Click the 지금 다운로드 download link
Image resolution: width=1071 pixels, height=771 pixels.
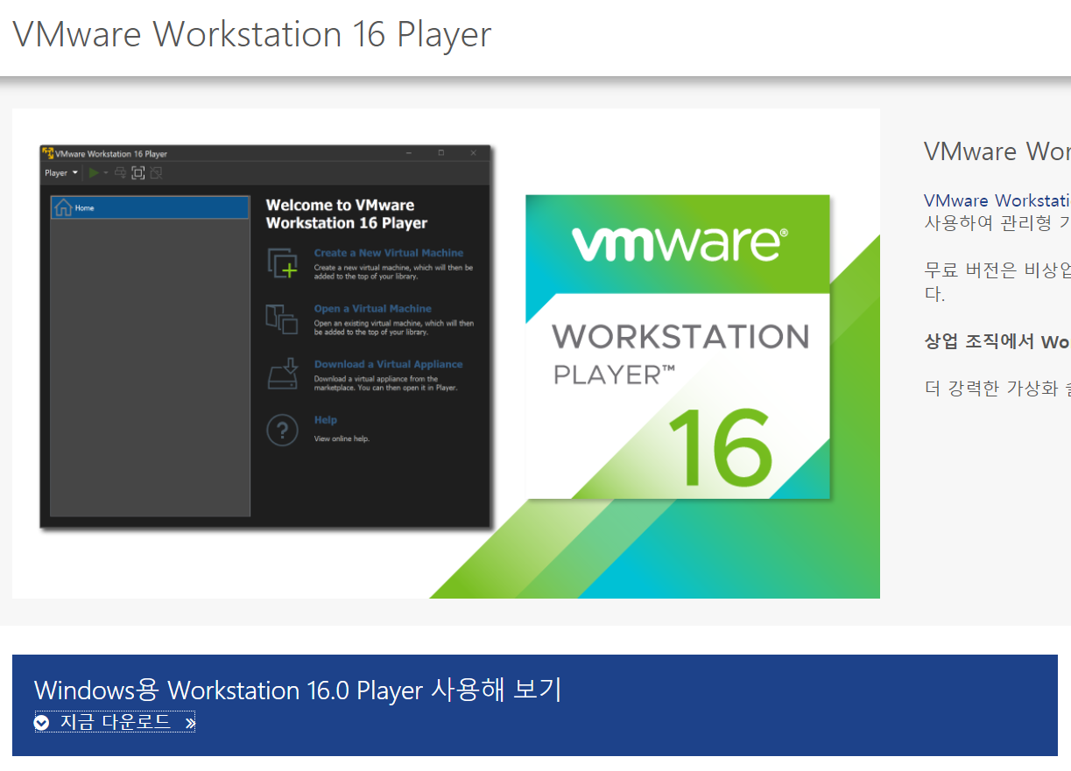tap(115, 722)
